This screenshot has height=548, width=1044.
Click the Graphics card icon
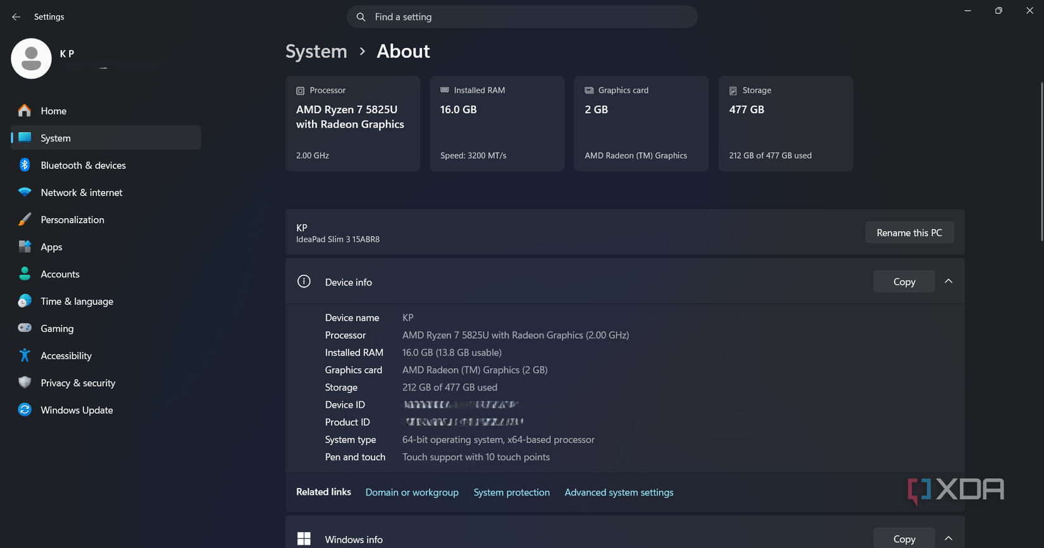(x=589, y=90)
